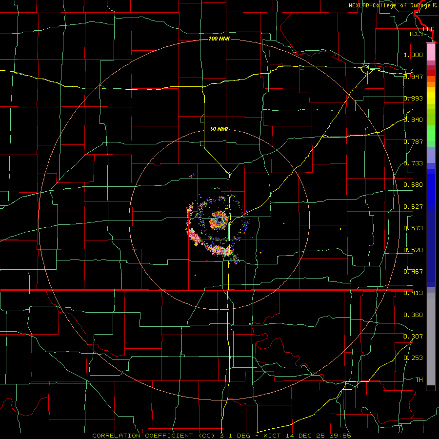439x439 pixels.
Task: Click the 0.360 color scale value
Action: (x=413, y=315)
